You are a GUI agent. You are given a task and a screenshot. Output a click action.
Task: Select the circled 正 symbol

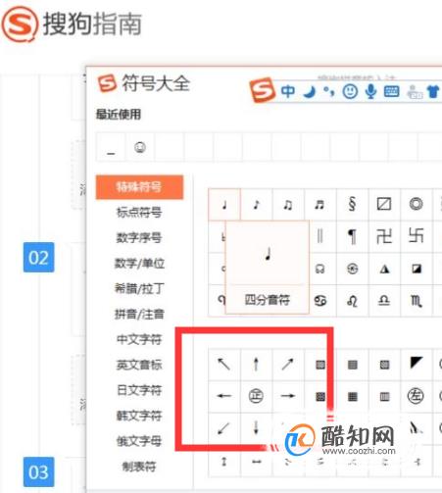click(256, 396)
